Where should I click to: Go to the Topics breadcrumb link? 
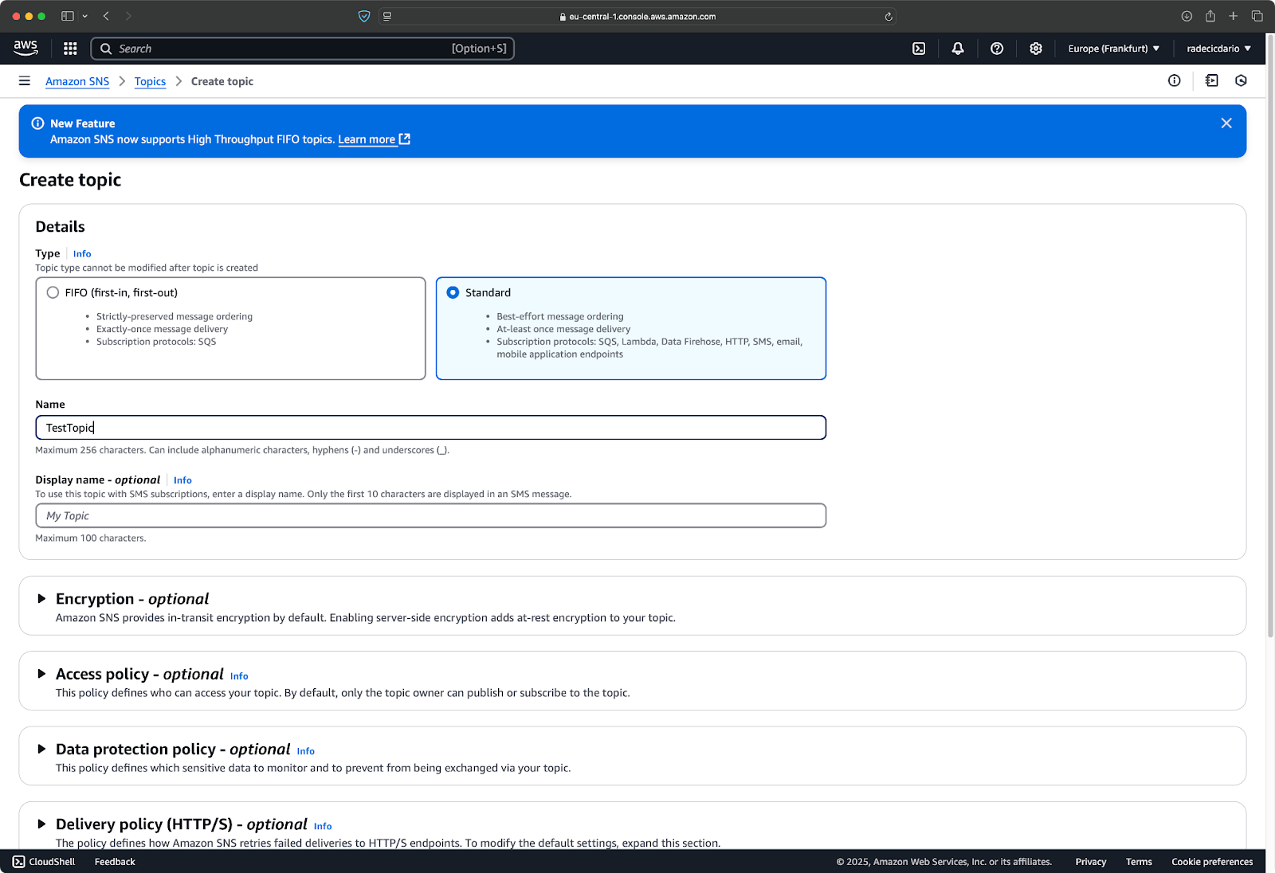tap(150, 81)
